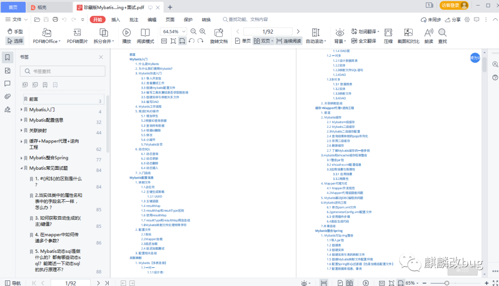Click the 压缩 compress tool
The width and height of the screenshot is (499, 286).
point(388,36)
